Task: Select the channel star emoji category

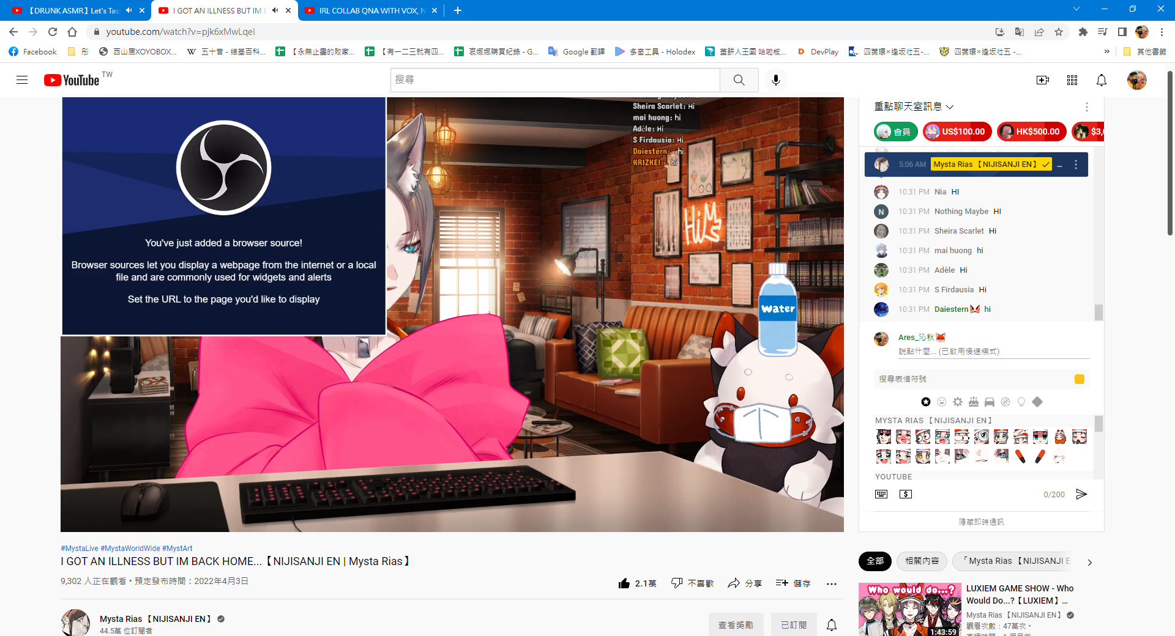Action: (926, 402)
